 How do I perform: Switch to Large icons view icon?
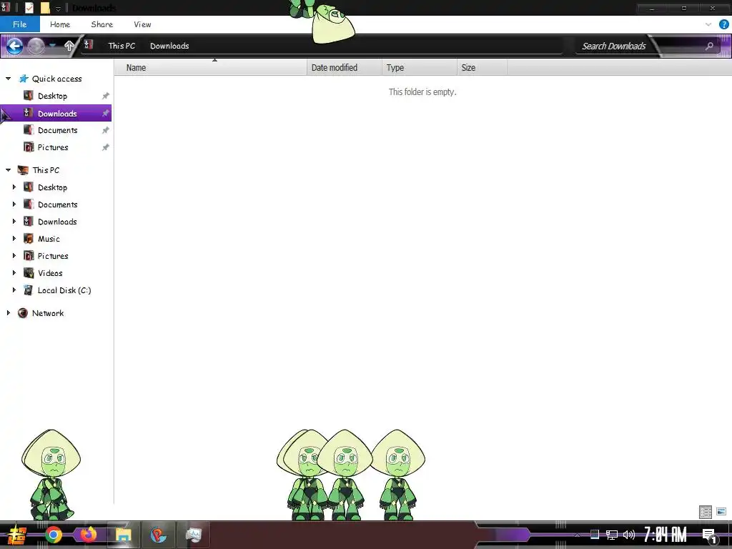[721, 512]
